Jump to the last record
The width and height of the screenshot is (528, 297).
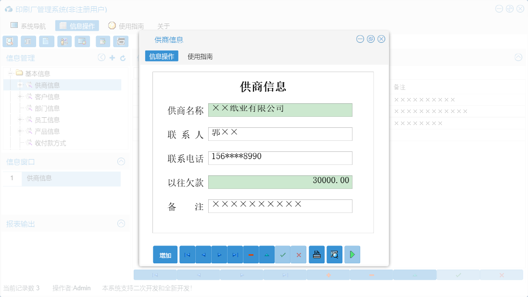pos(235,254)
